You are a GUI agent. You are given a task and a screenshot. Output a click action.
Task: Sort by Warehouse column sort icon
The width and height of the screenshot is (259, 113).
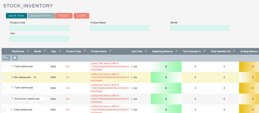28,51
